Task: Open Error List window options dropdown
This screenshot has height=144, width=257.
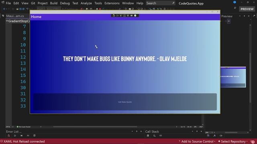Action: (132, 132)
